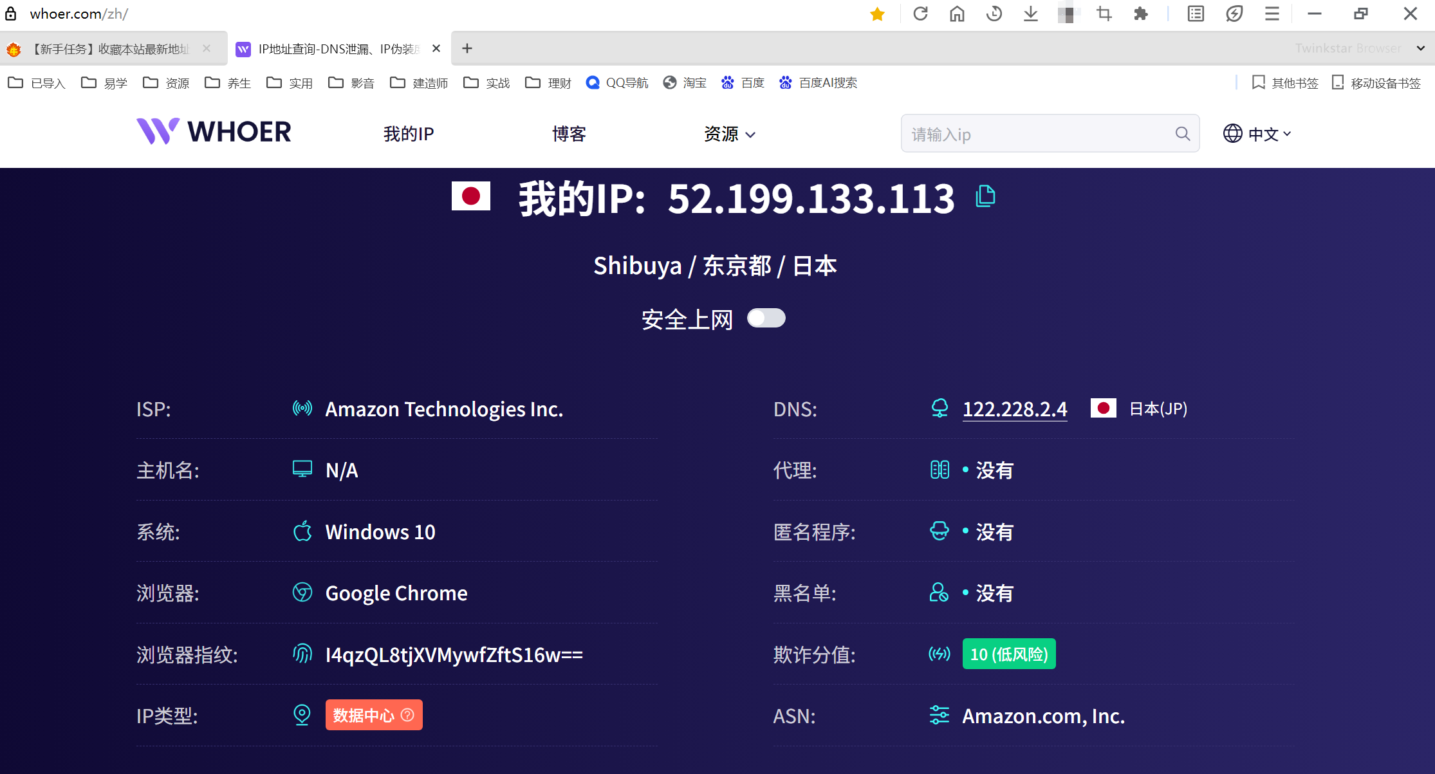
Task: Click the whoer.com/zh/ address bar
Action: click(79, 14)
